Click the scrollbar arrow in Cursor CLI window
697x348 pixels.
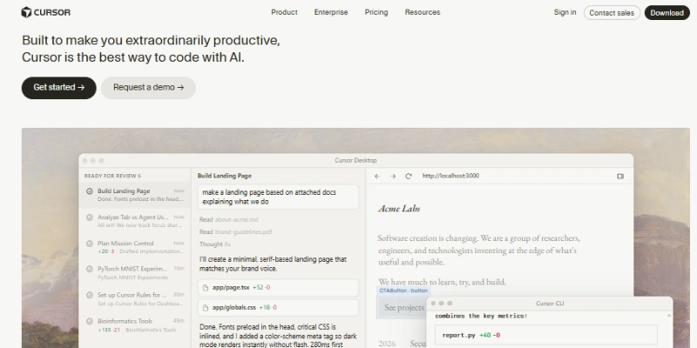click(668, 315)
